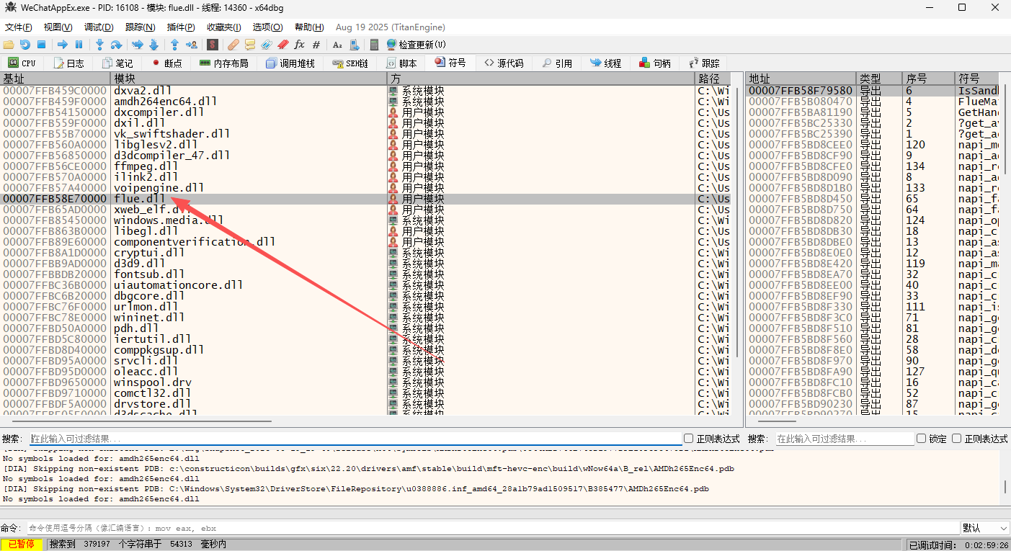Open the 调试(D) menu
The width and height of the screenshot is (1011, 551).
point(99,27)
